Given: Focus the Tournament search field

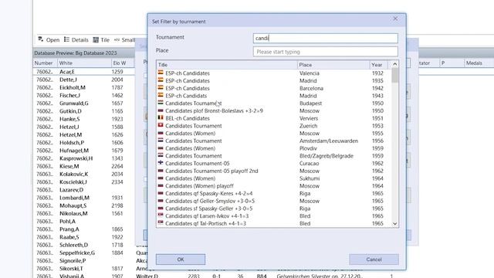Looking at the screenshot, I should click(x=326, y=38).
